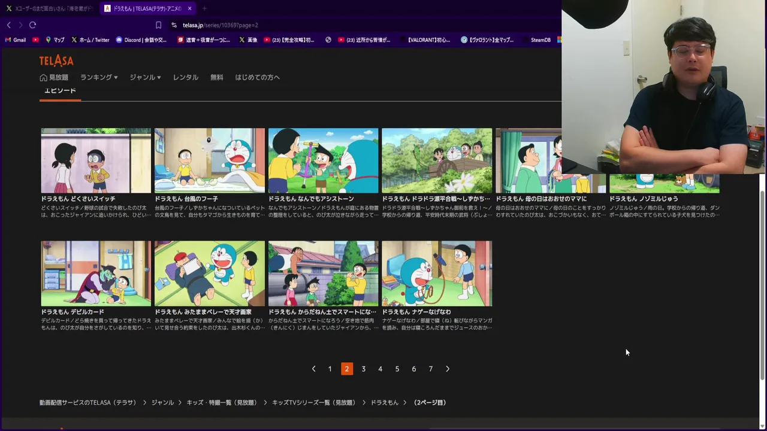This screenshot has height=431, width=767.
Task: Go to previous page with left chevron
Action: (313, 369)
